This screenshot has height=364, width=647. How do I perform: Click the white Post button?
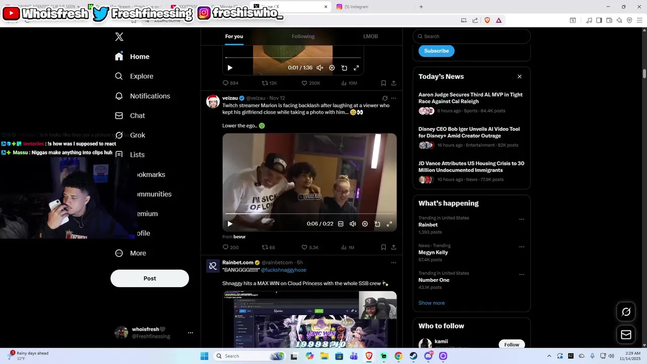click(x=150, y=279)
